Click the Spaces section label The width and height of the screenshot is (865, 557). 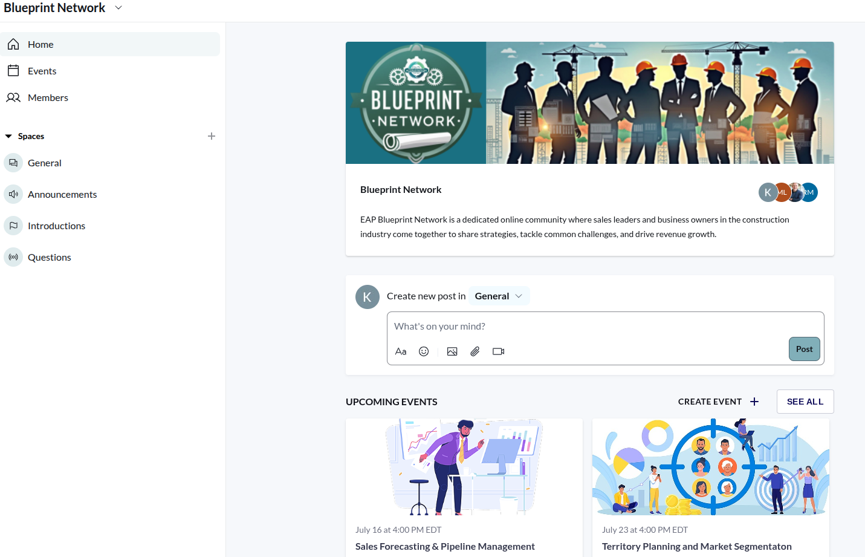pyautogui.click(x=31, y=136)
